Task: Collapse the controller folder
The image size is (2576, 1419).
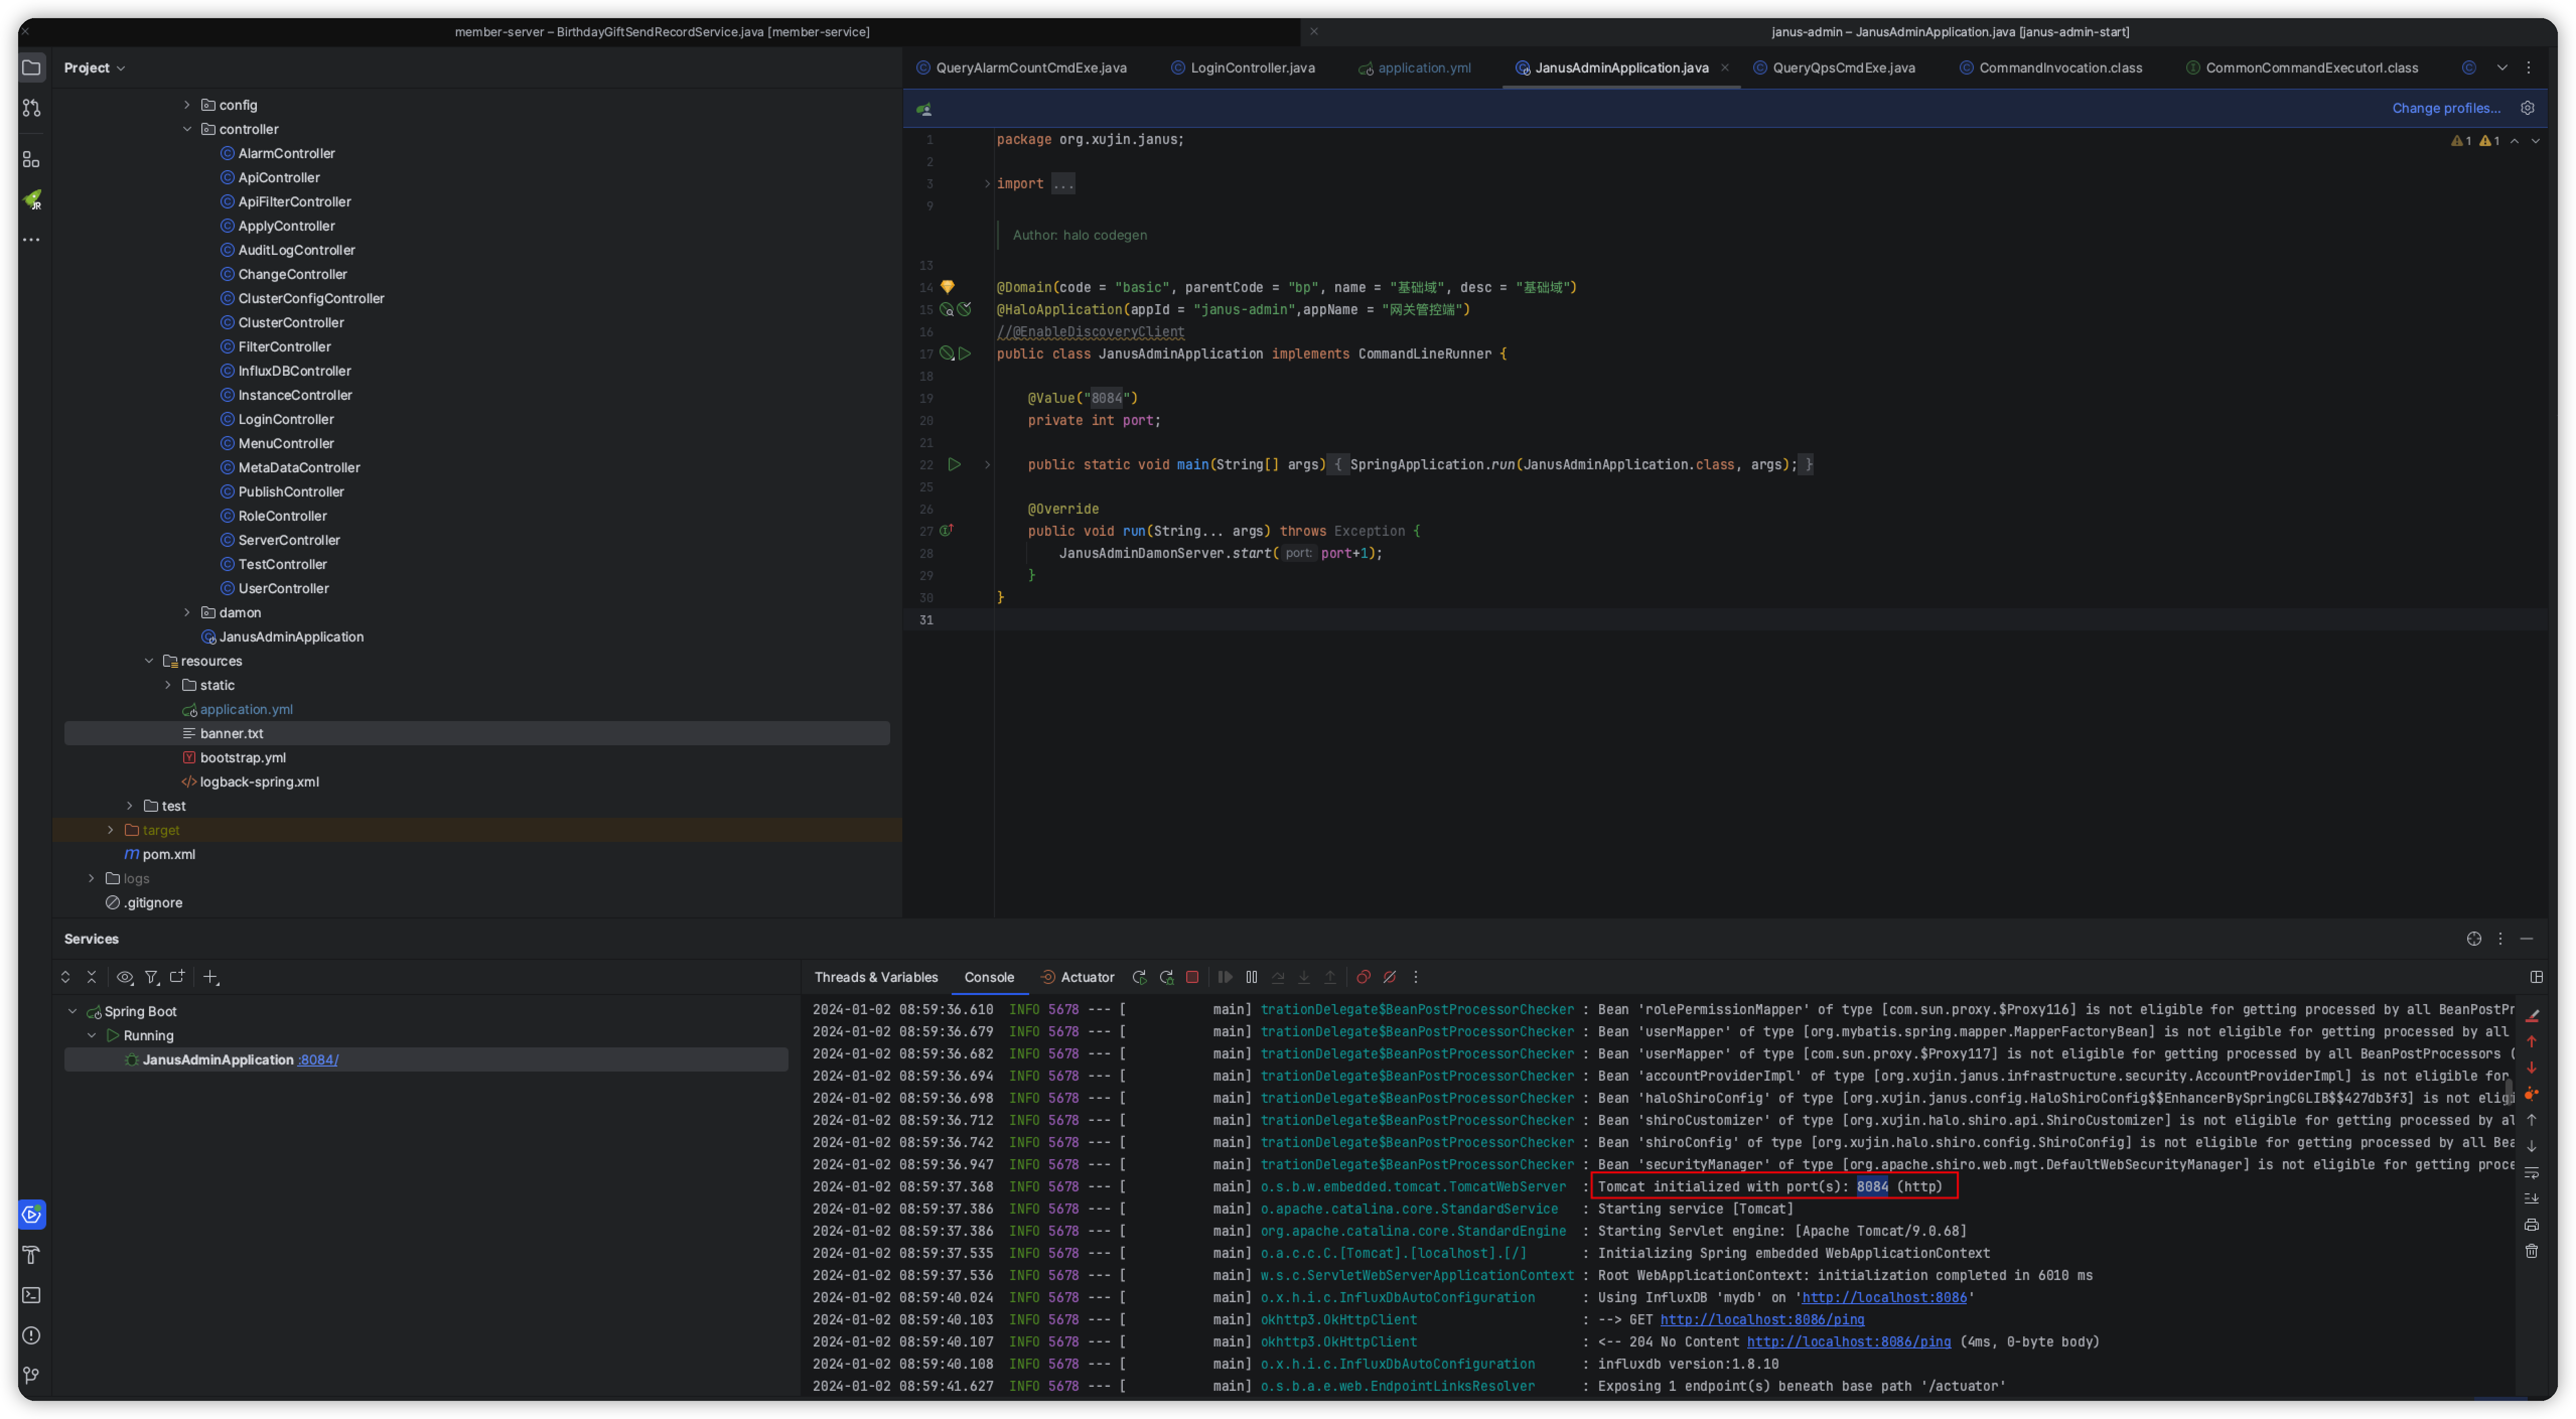Action: click(187, 129)
